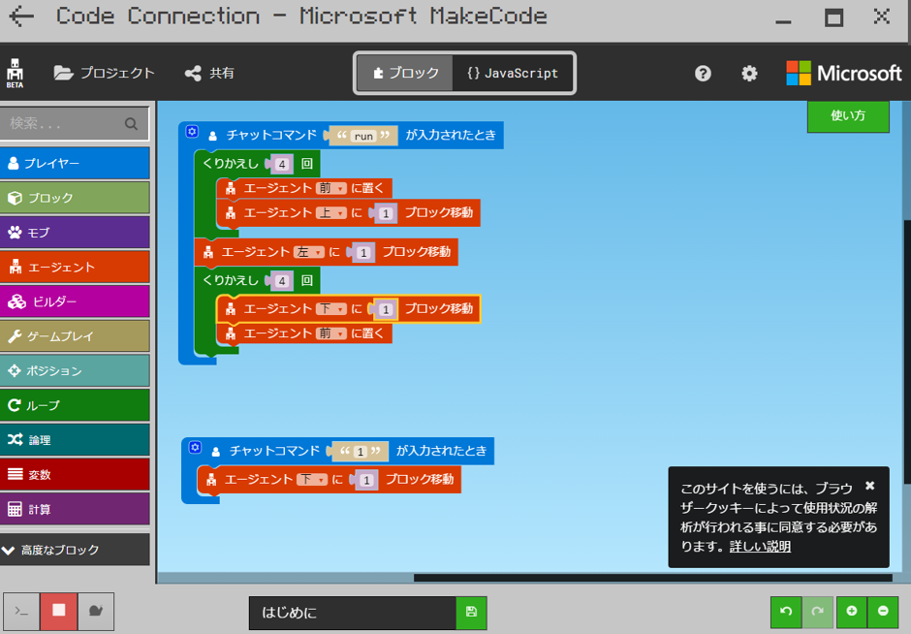This screenshot has height=634, width=911.
Task: Open the 詳しい説明 link in cookie notice
Action: pos(760,547)
